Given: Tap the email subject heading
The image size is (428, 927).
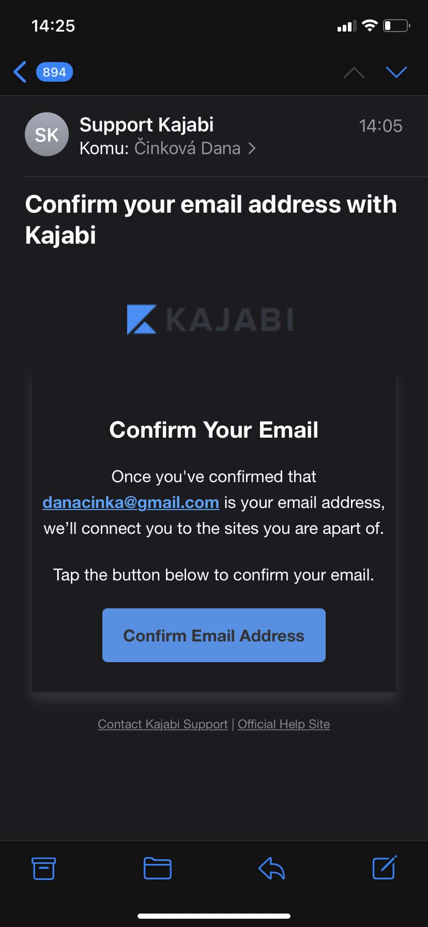Looking at the screenshot, I should pyautogui.click(x=211, y=219).
